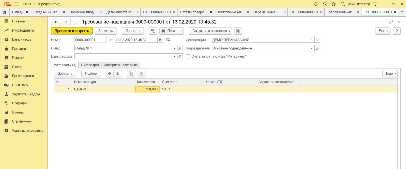Click the Провести button
This screenshot has height=169, width=406.
tap(133, 31)
